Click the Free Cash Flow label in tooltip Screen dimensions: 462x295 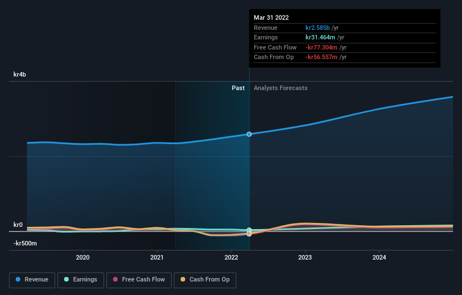[x=275, y=47]
